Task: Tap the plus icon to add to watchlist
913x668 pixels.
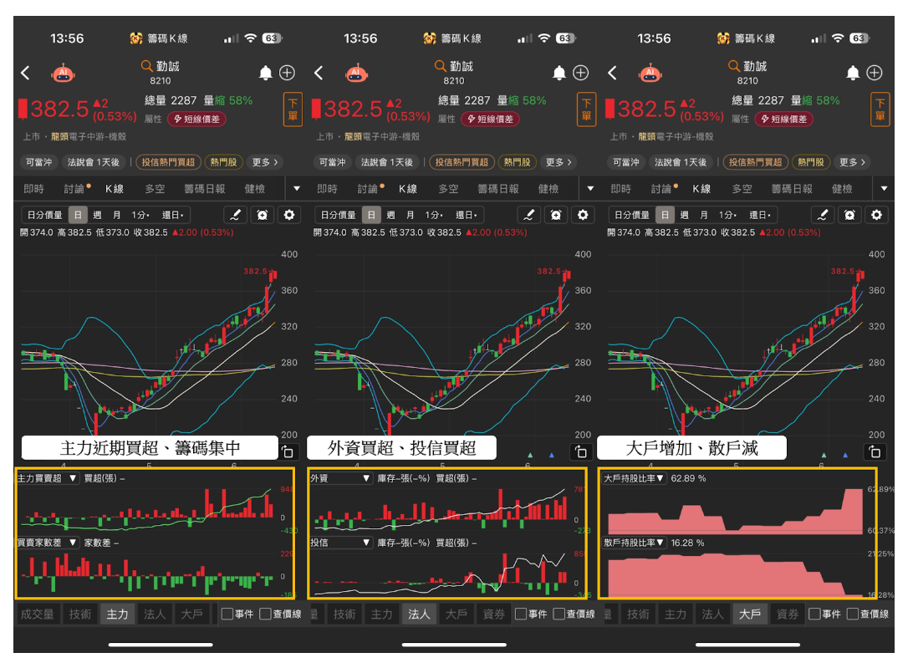Action: (287, 74)
